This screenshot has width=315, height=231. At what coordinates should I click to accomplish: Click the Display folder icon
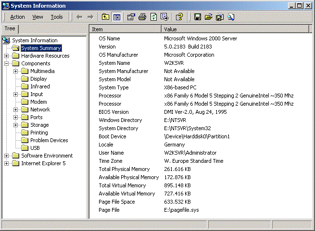[x=25, y=79]
